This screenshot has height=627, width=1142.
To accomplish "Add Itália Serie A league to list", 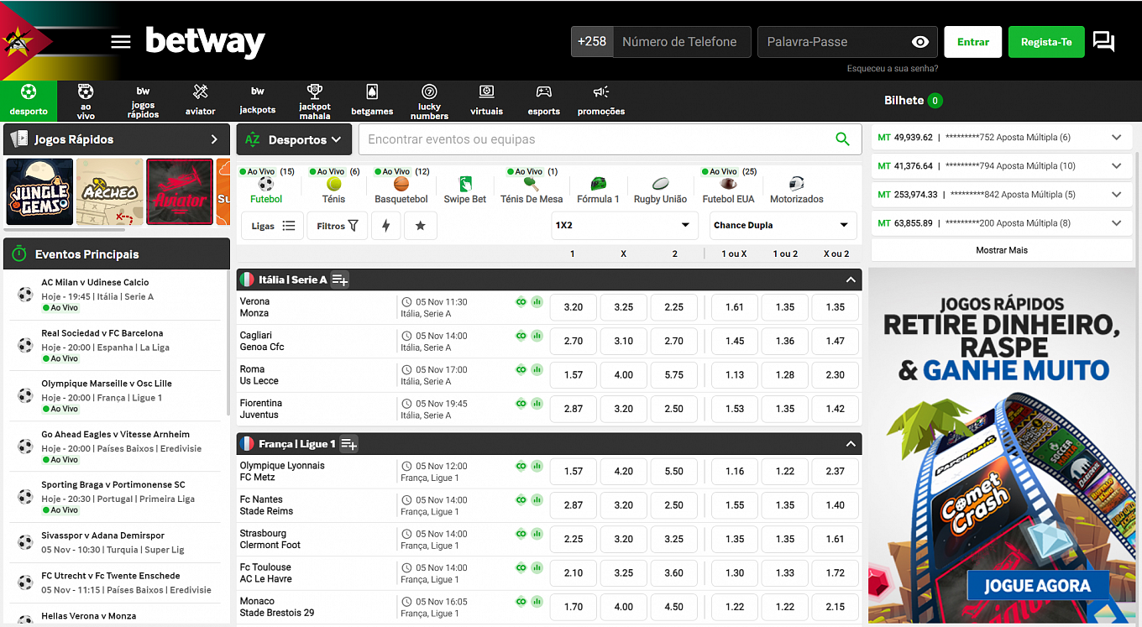I will 340,280.
